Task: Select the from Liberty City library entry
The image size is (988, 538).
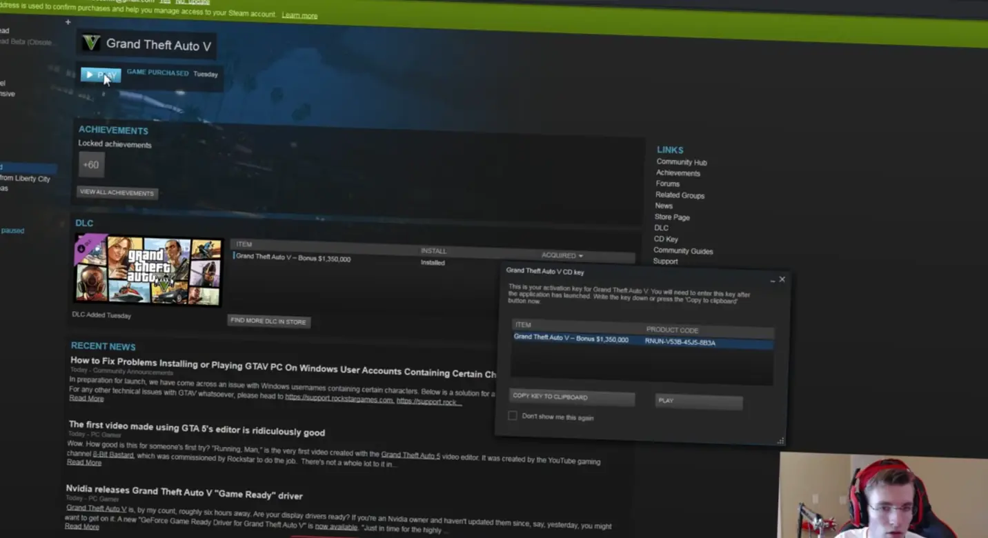Action: tap(26, 179)
